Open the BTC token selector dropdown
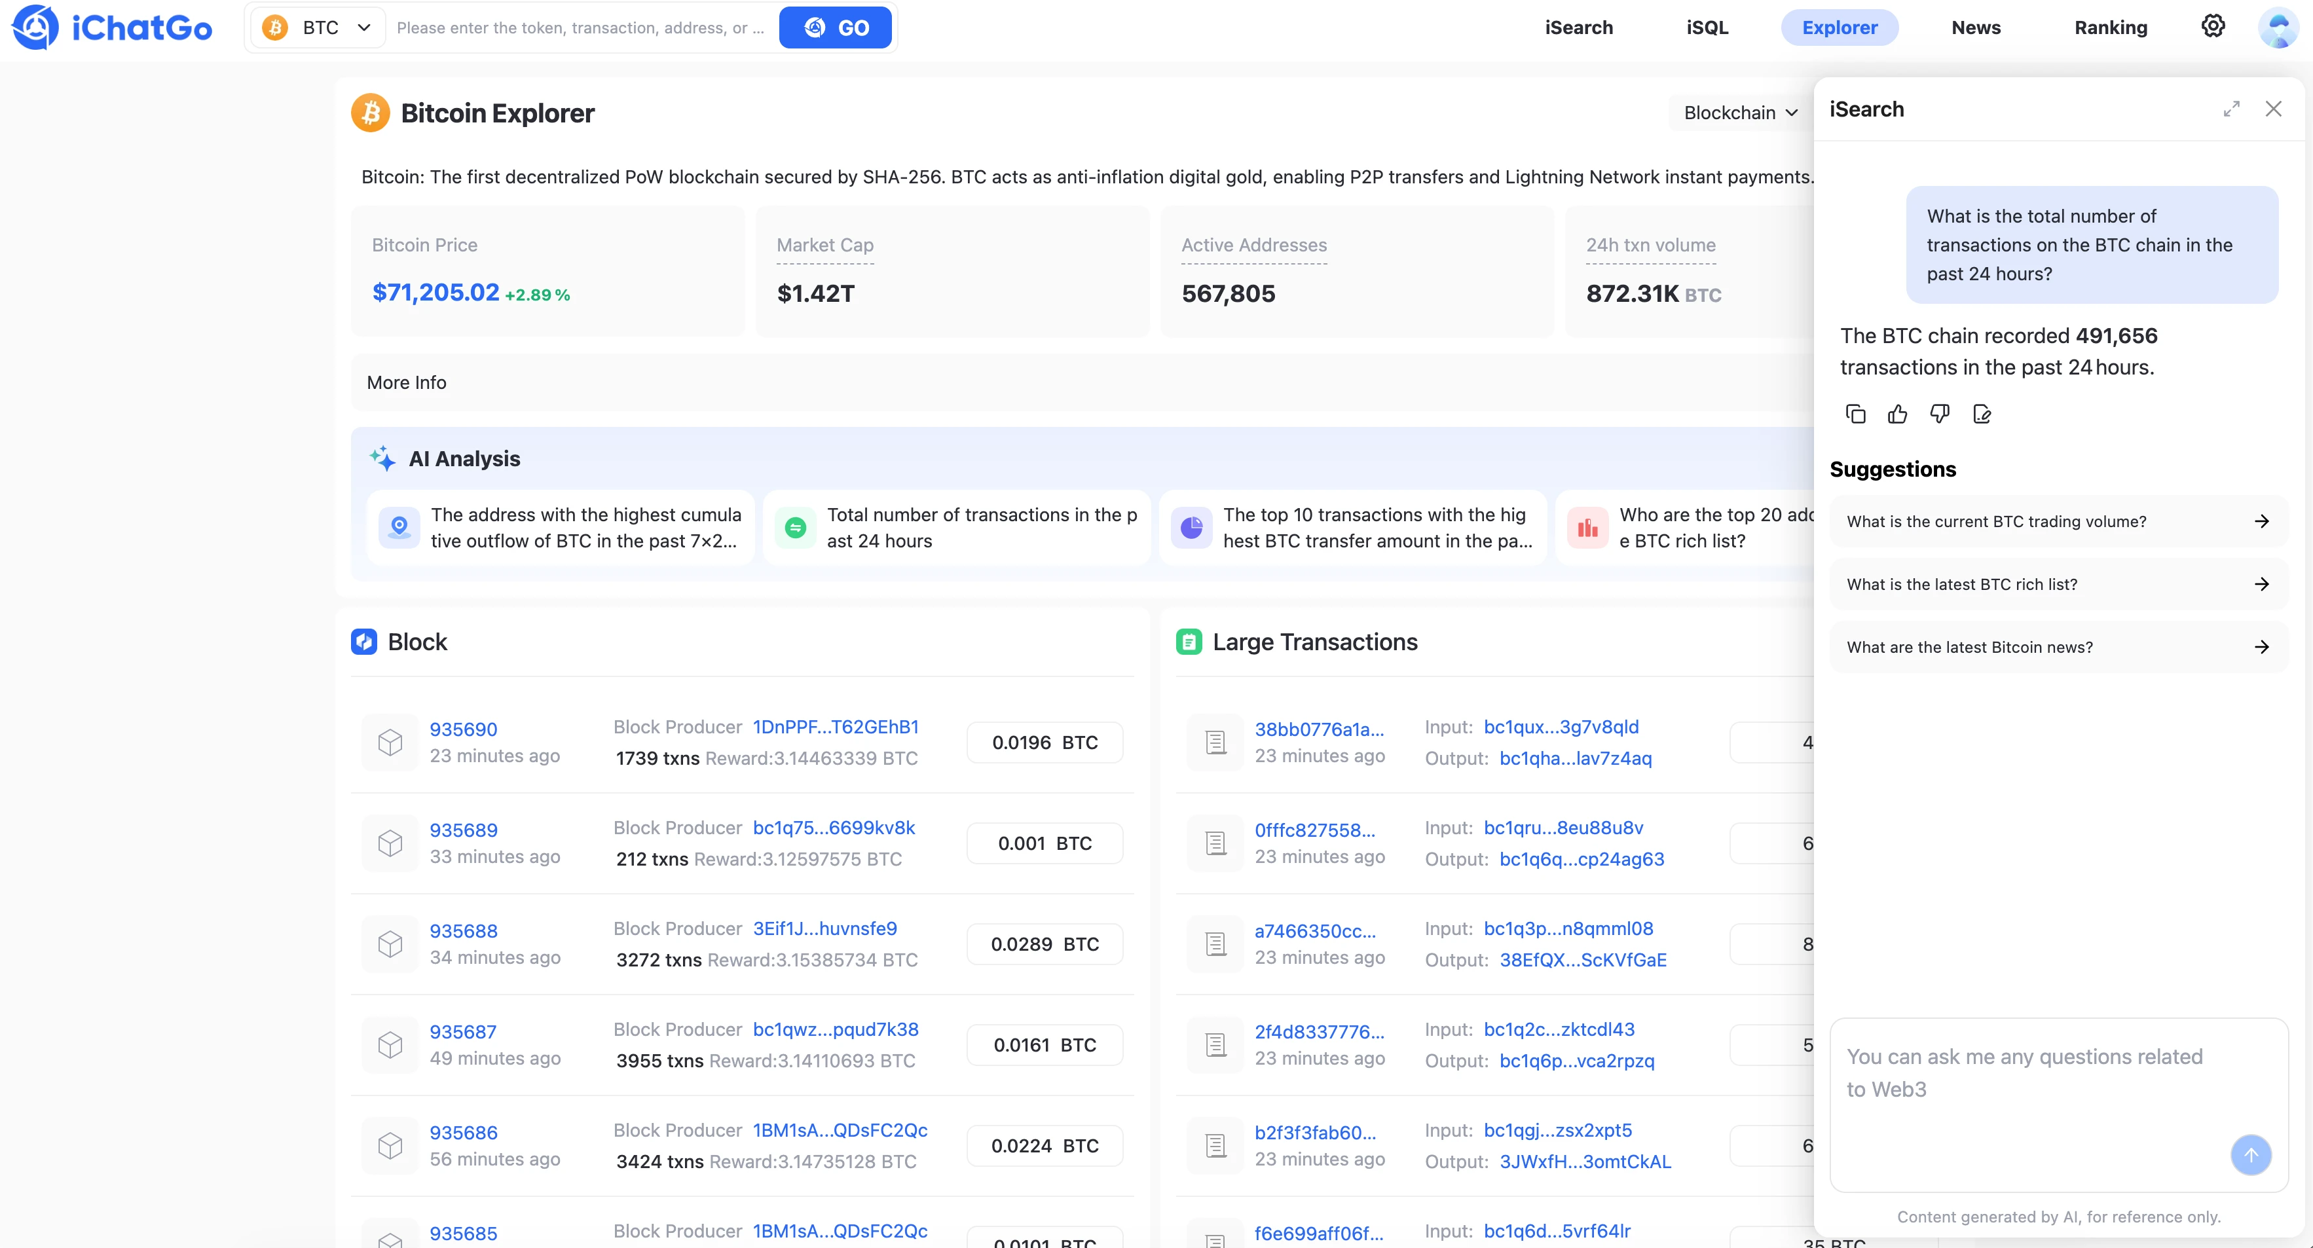 point(318,28)
